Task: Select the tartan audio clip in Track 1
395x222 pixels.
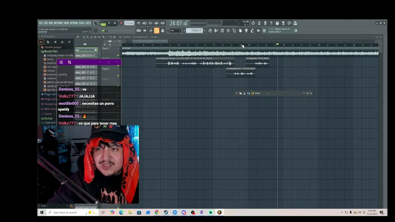Action: click(x=250, y=52)
